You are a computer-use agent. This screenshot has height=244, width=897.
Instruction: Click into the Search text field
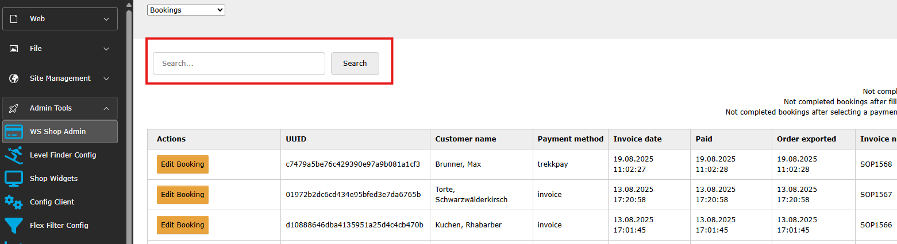(238, 64)
